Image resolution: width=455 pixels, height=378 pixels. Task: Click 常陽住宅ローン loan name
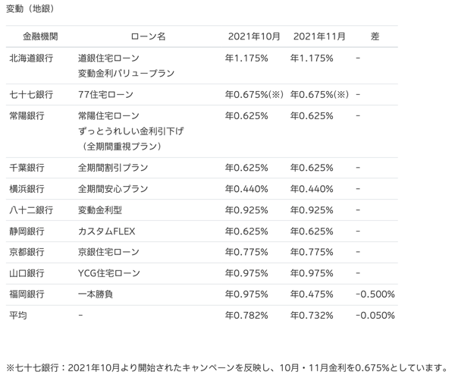tap(108, 116)
